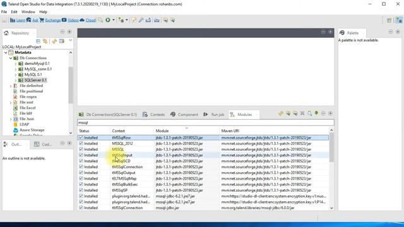Click the modules filter field containing mssql

[x=206, y=122]
